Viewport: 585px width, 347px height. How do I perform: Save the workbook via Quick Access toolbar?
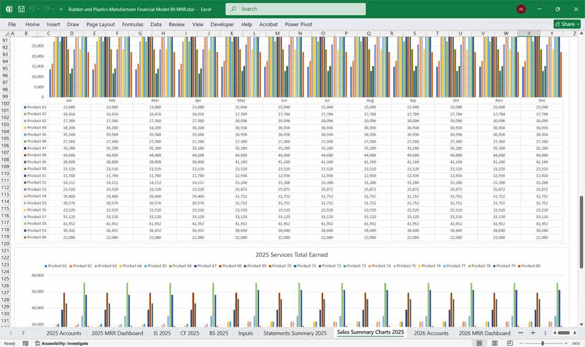pyautogui.click(x=21, y=9)
